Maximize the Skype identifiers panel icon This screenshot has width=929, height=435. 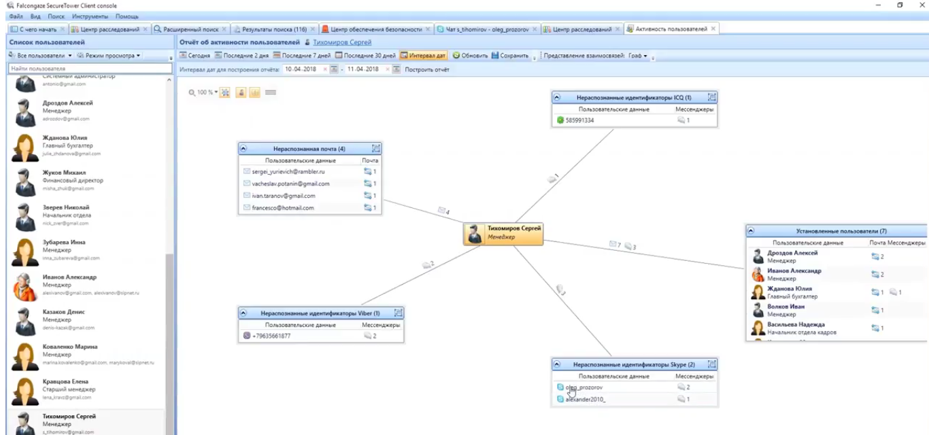click(x=712, y=364)
